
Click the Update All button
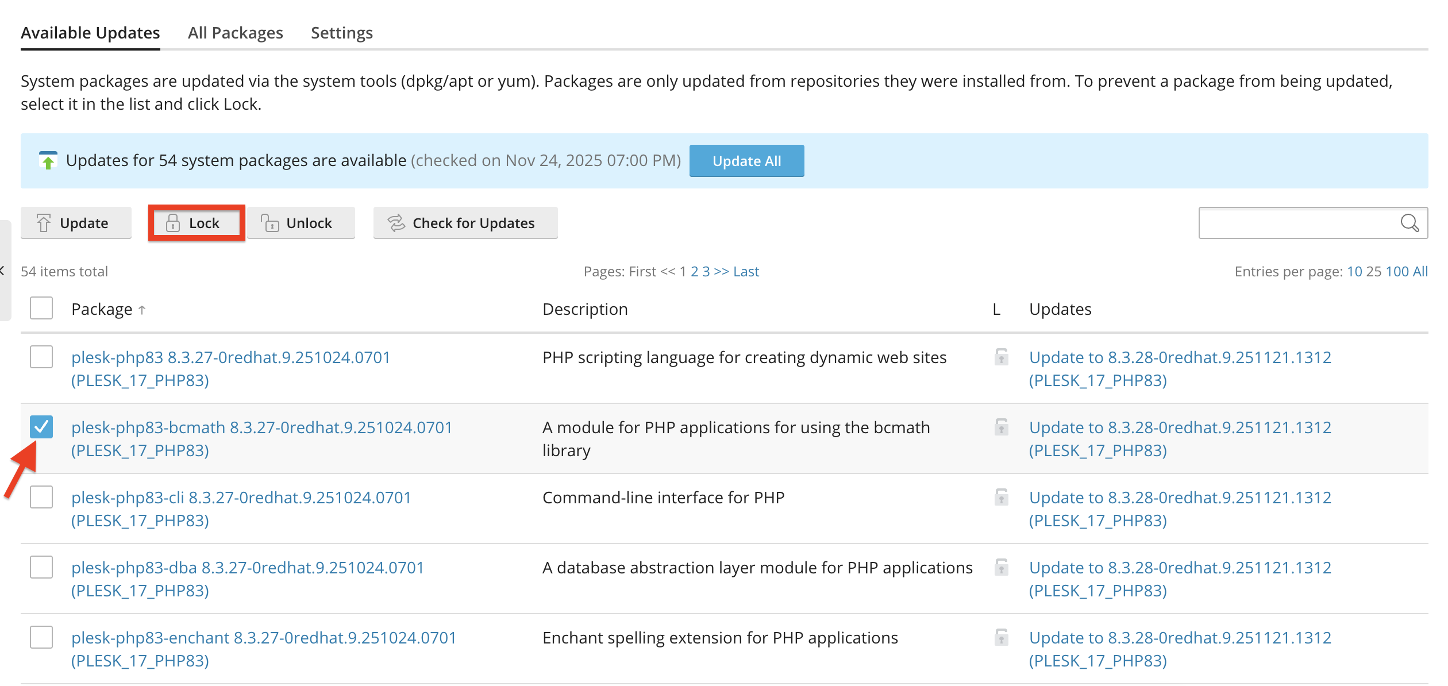point(746,161)
